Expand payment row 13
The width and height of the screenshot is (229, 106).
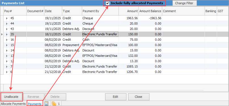coord(7,56)
